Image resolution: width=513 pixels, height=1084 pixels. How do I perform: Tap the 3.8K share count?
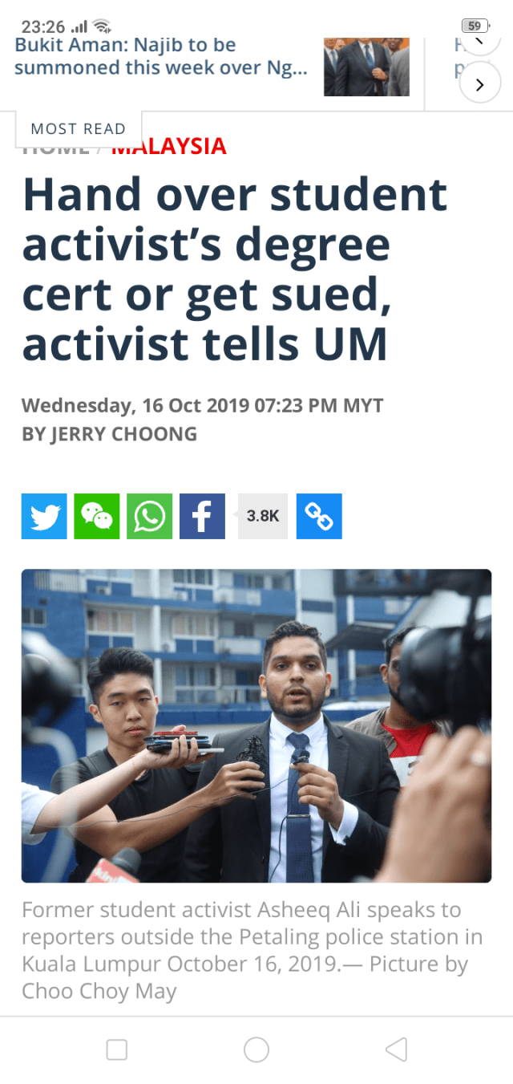262,516
